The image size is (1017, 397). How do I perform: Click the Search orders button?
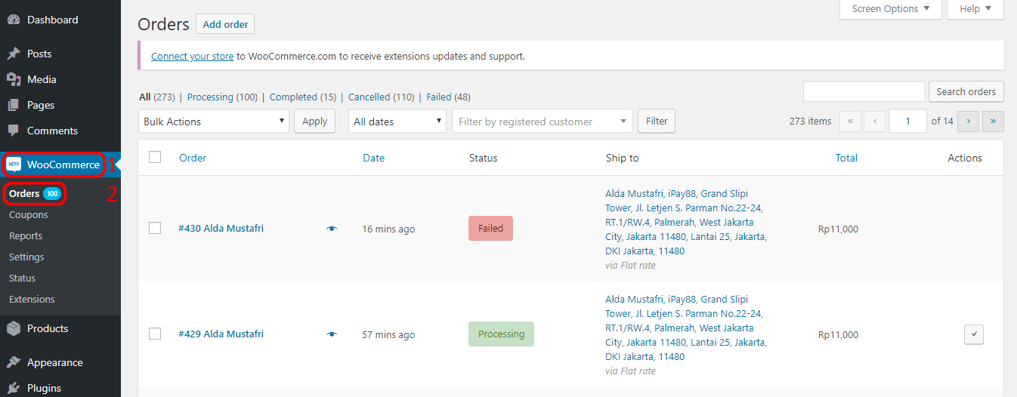point(966,91)
